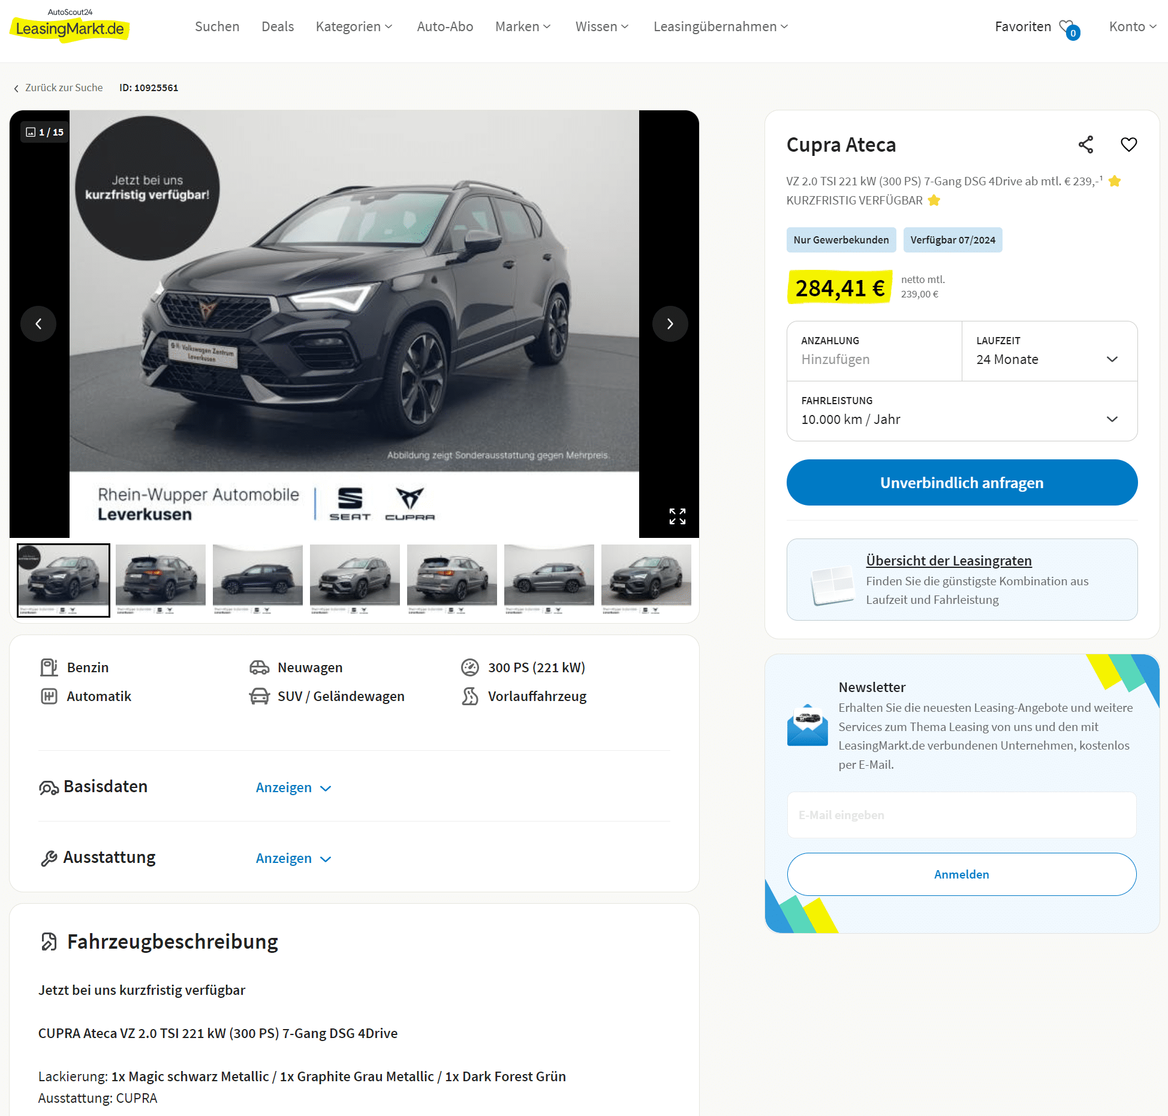Click the ID: 10925561 text
The height and width of the screenshot is (1116, 1168).
[149, 88]
